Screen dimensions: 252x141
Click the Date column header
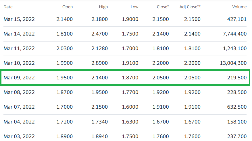(x=8, y=7)
